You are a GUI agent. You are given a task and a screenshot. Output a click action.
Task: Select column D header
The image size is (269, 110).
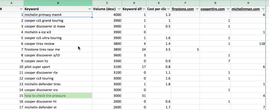[x=134, y=3]
